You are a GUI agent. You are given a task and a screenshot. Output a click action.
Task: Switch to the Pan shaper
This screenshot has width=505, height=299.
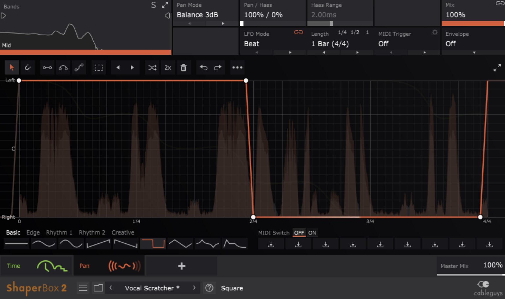point(109,266)
